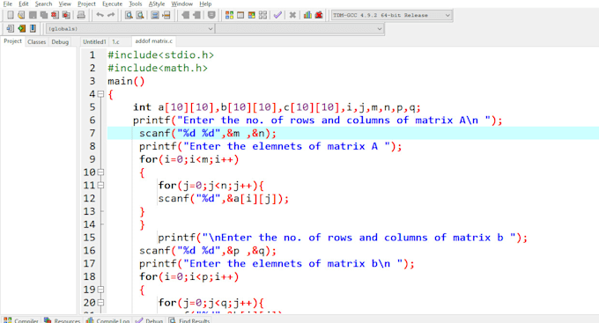The width and height of the screenshot is (599, 323).
Task: Click the first icon in second toolbar row
Action: point(11,28)
